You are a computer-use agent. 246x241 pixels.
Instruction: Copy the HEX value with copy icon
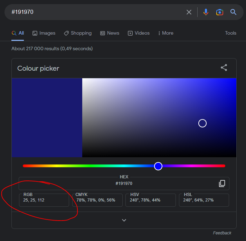(222, 184)
